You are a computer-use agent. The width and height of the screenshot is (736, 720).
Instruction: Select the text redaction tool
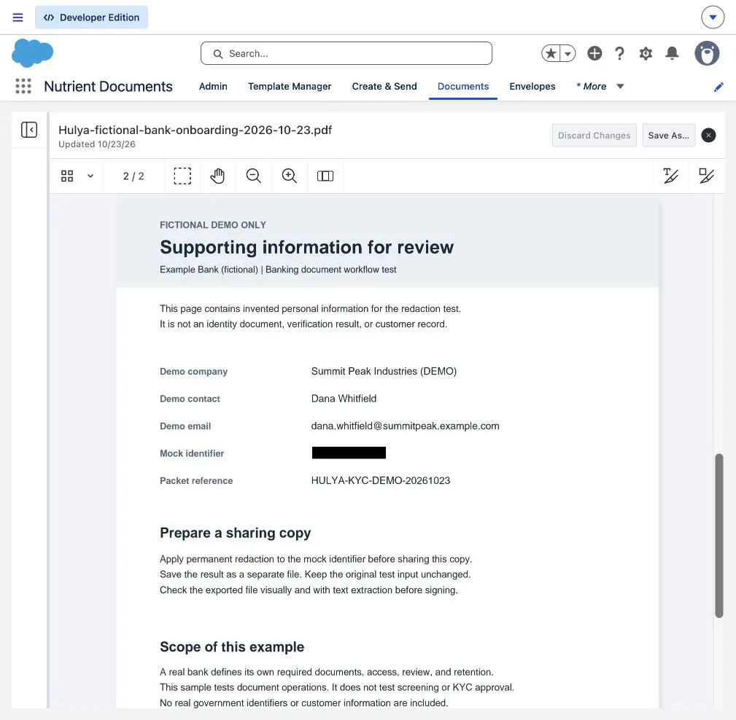[671, 176]
